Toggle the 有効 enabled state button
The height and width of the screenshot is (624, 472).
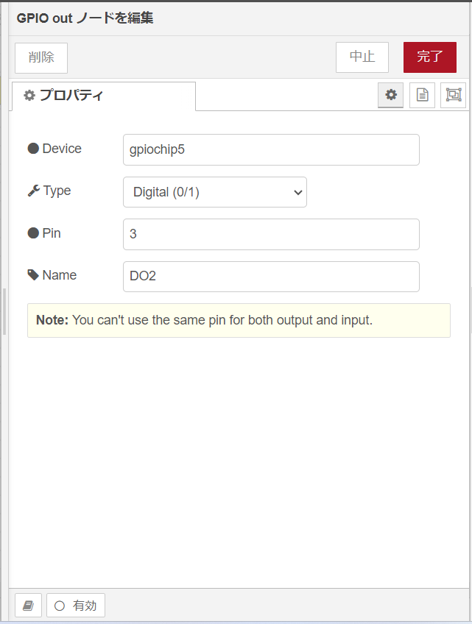pyautogui.click(x=76, y=606)
